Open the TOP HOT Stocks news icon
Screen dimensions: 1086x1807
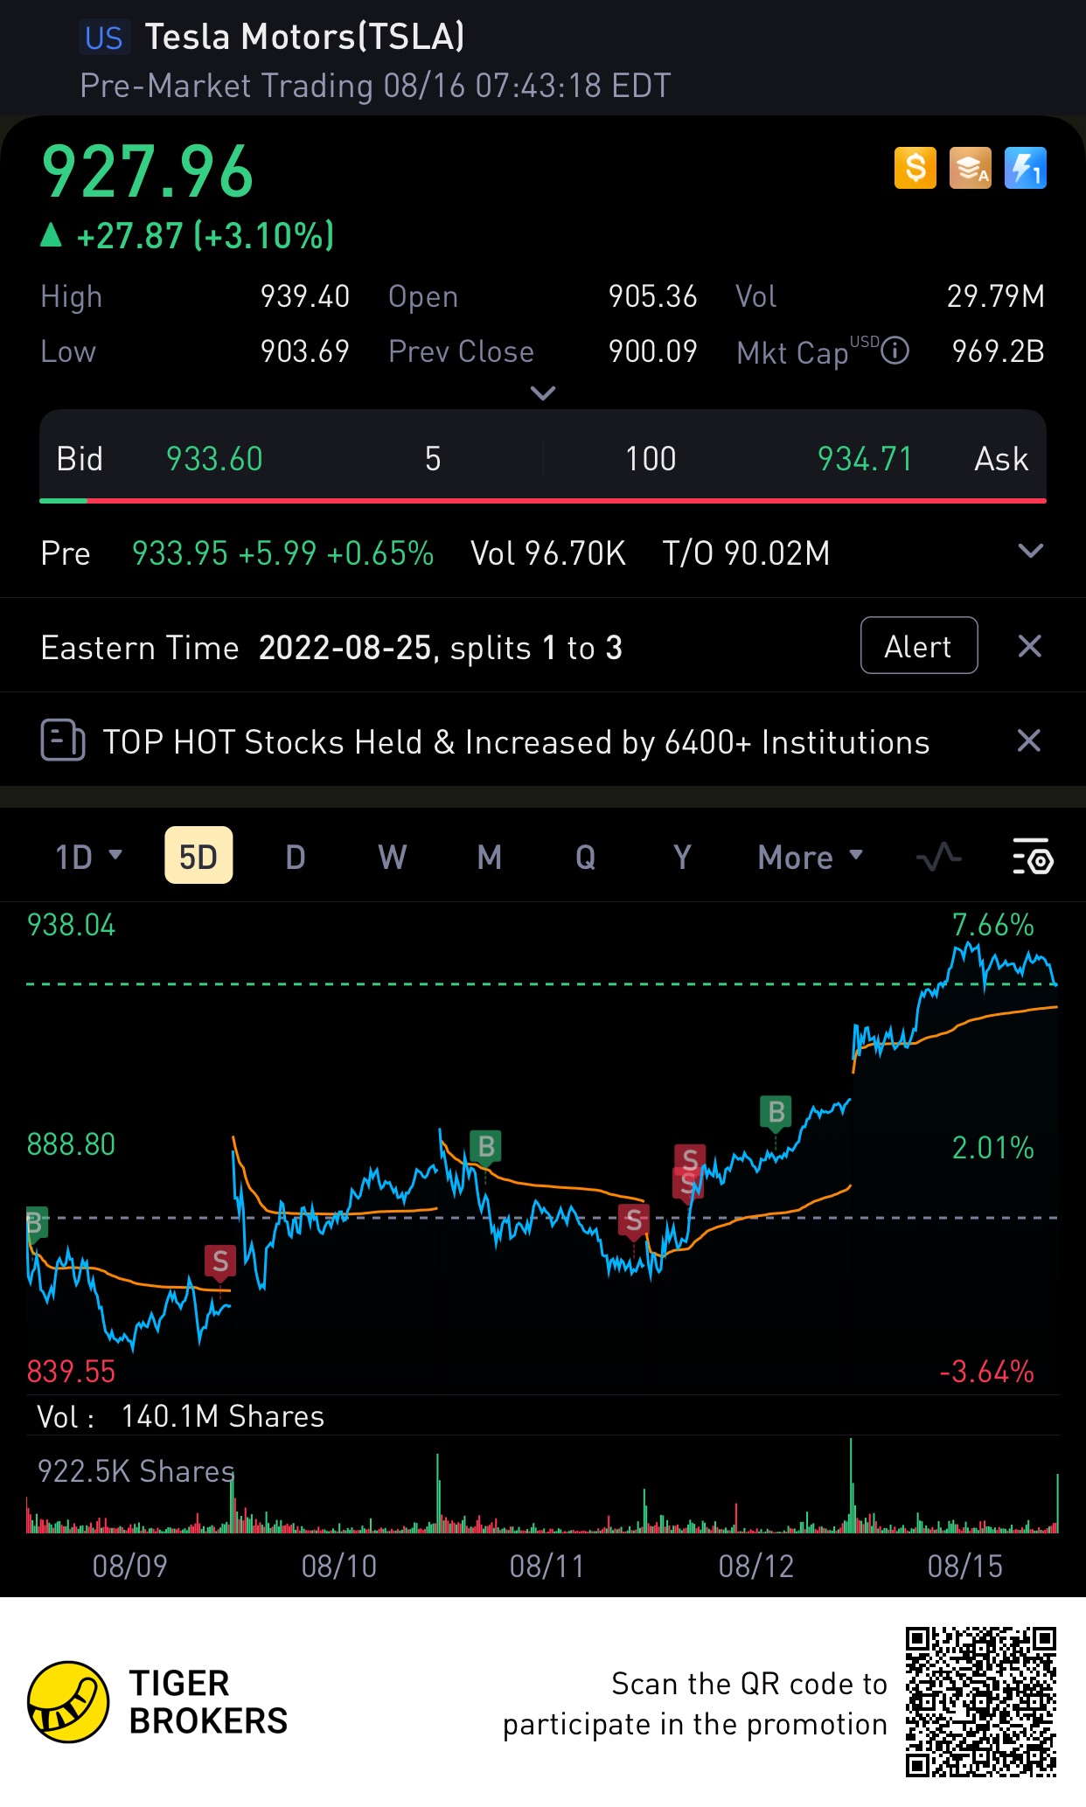tap(63, 740)
